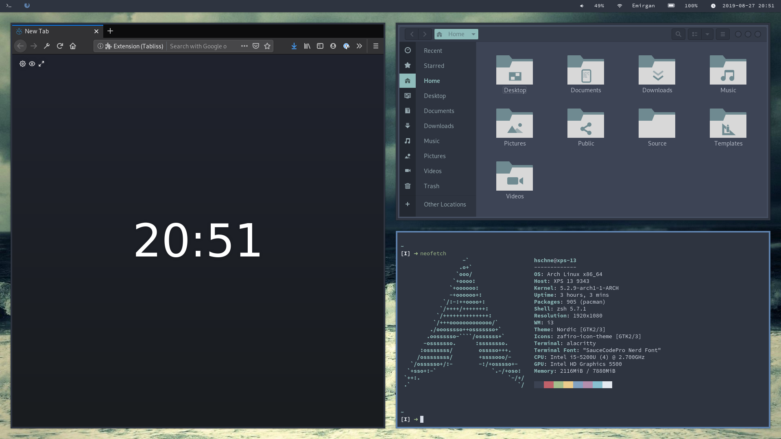Expand more toolbar tools chevron
The height and width of the screenshot is (439, 781).
359,46
